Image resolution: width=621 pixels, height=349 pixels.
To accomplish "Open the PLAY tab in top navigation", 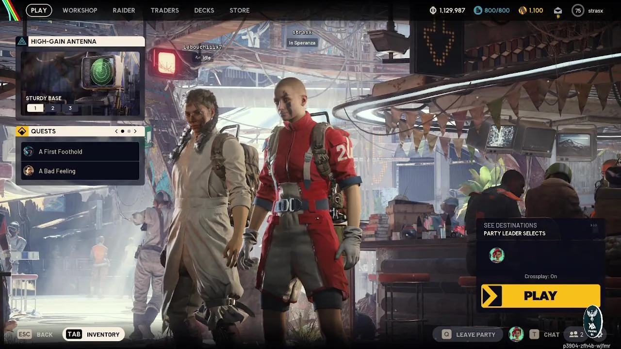I will 39,10.
